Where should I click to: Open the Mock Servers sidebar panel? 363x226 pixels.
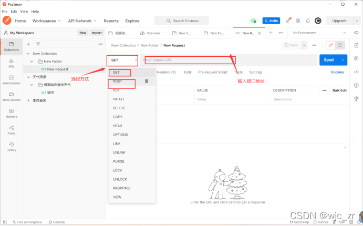tap(12, 97)
